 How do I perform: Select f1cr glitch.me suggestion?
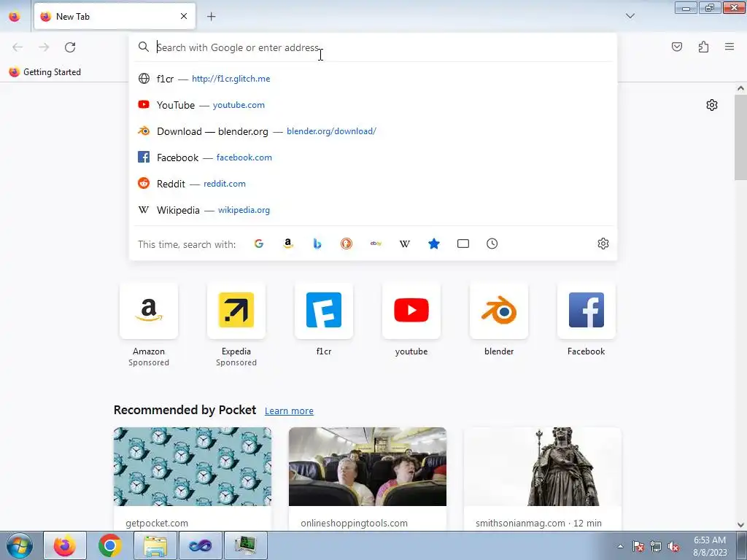point(373,79)
